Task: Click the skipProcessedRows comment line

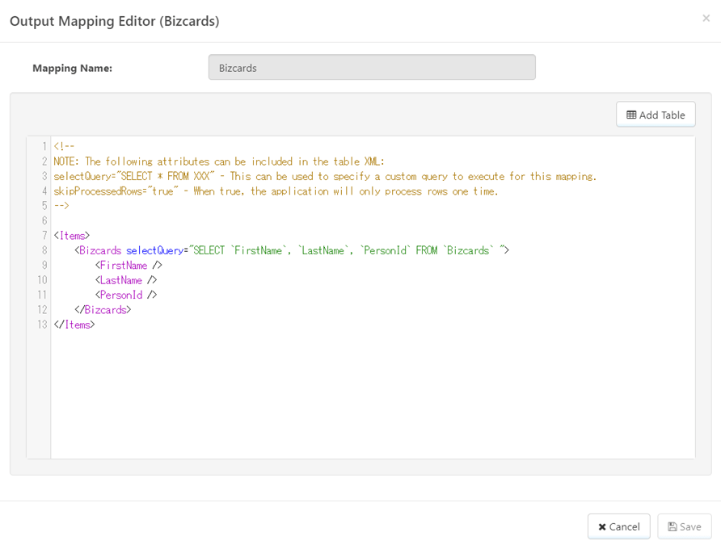Action: pos(275,191)
